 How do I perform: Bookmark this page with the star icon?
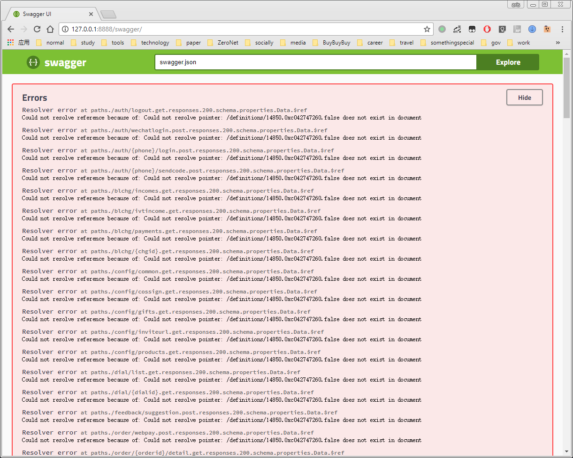click(x=427, y=29)
